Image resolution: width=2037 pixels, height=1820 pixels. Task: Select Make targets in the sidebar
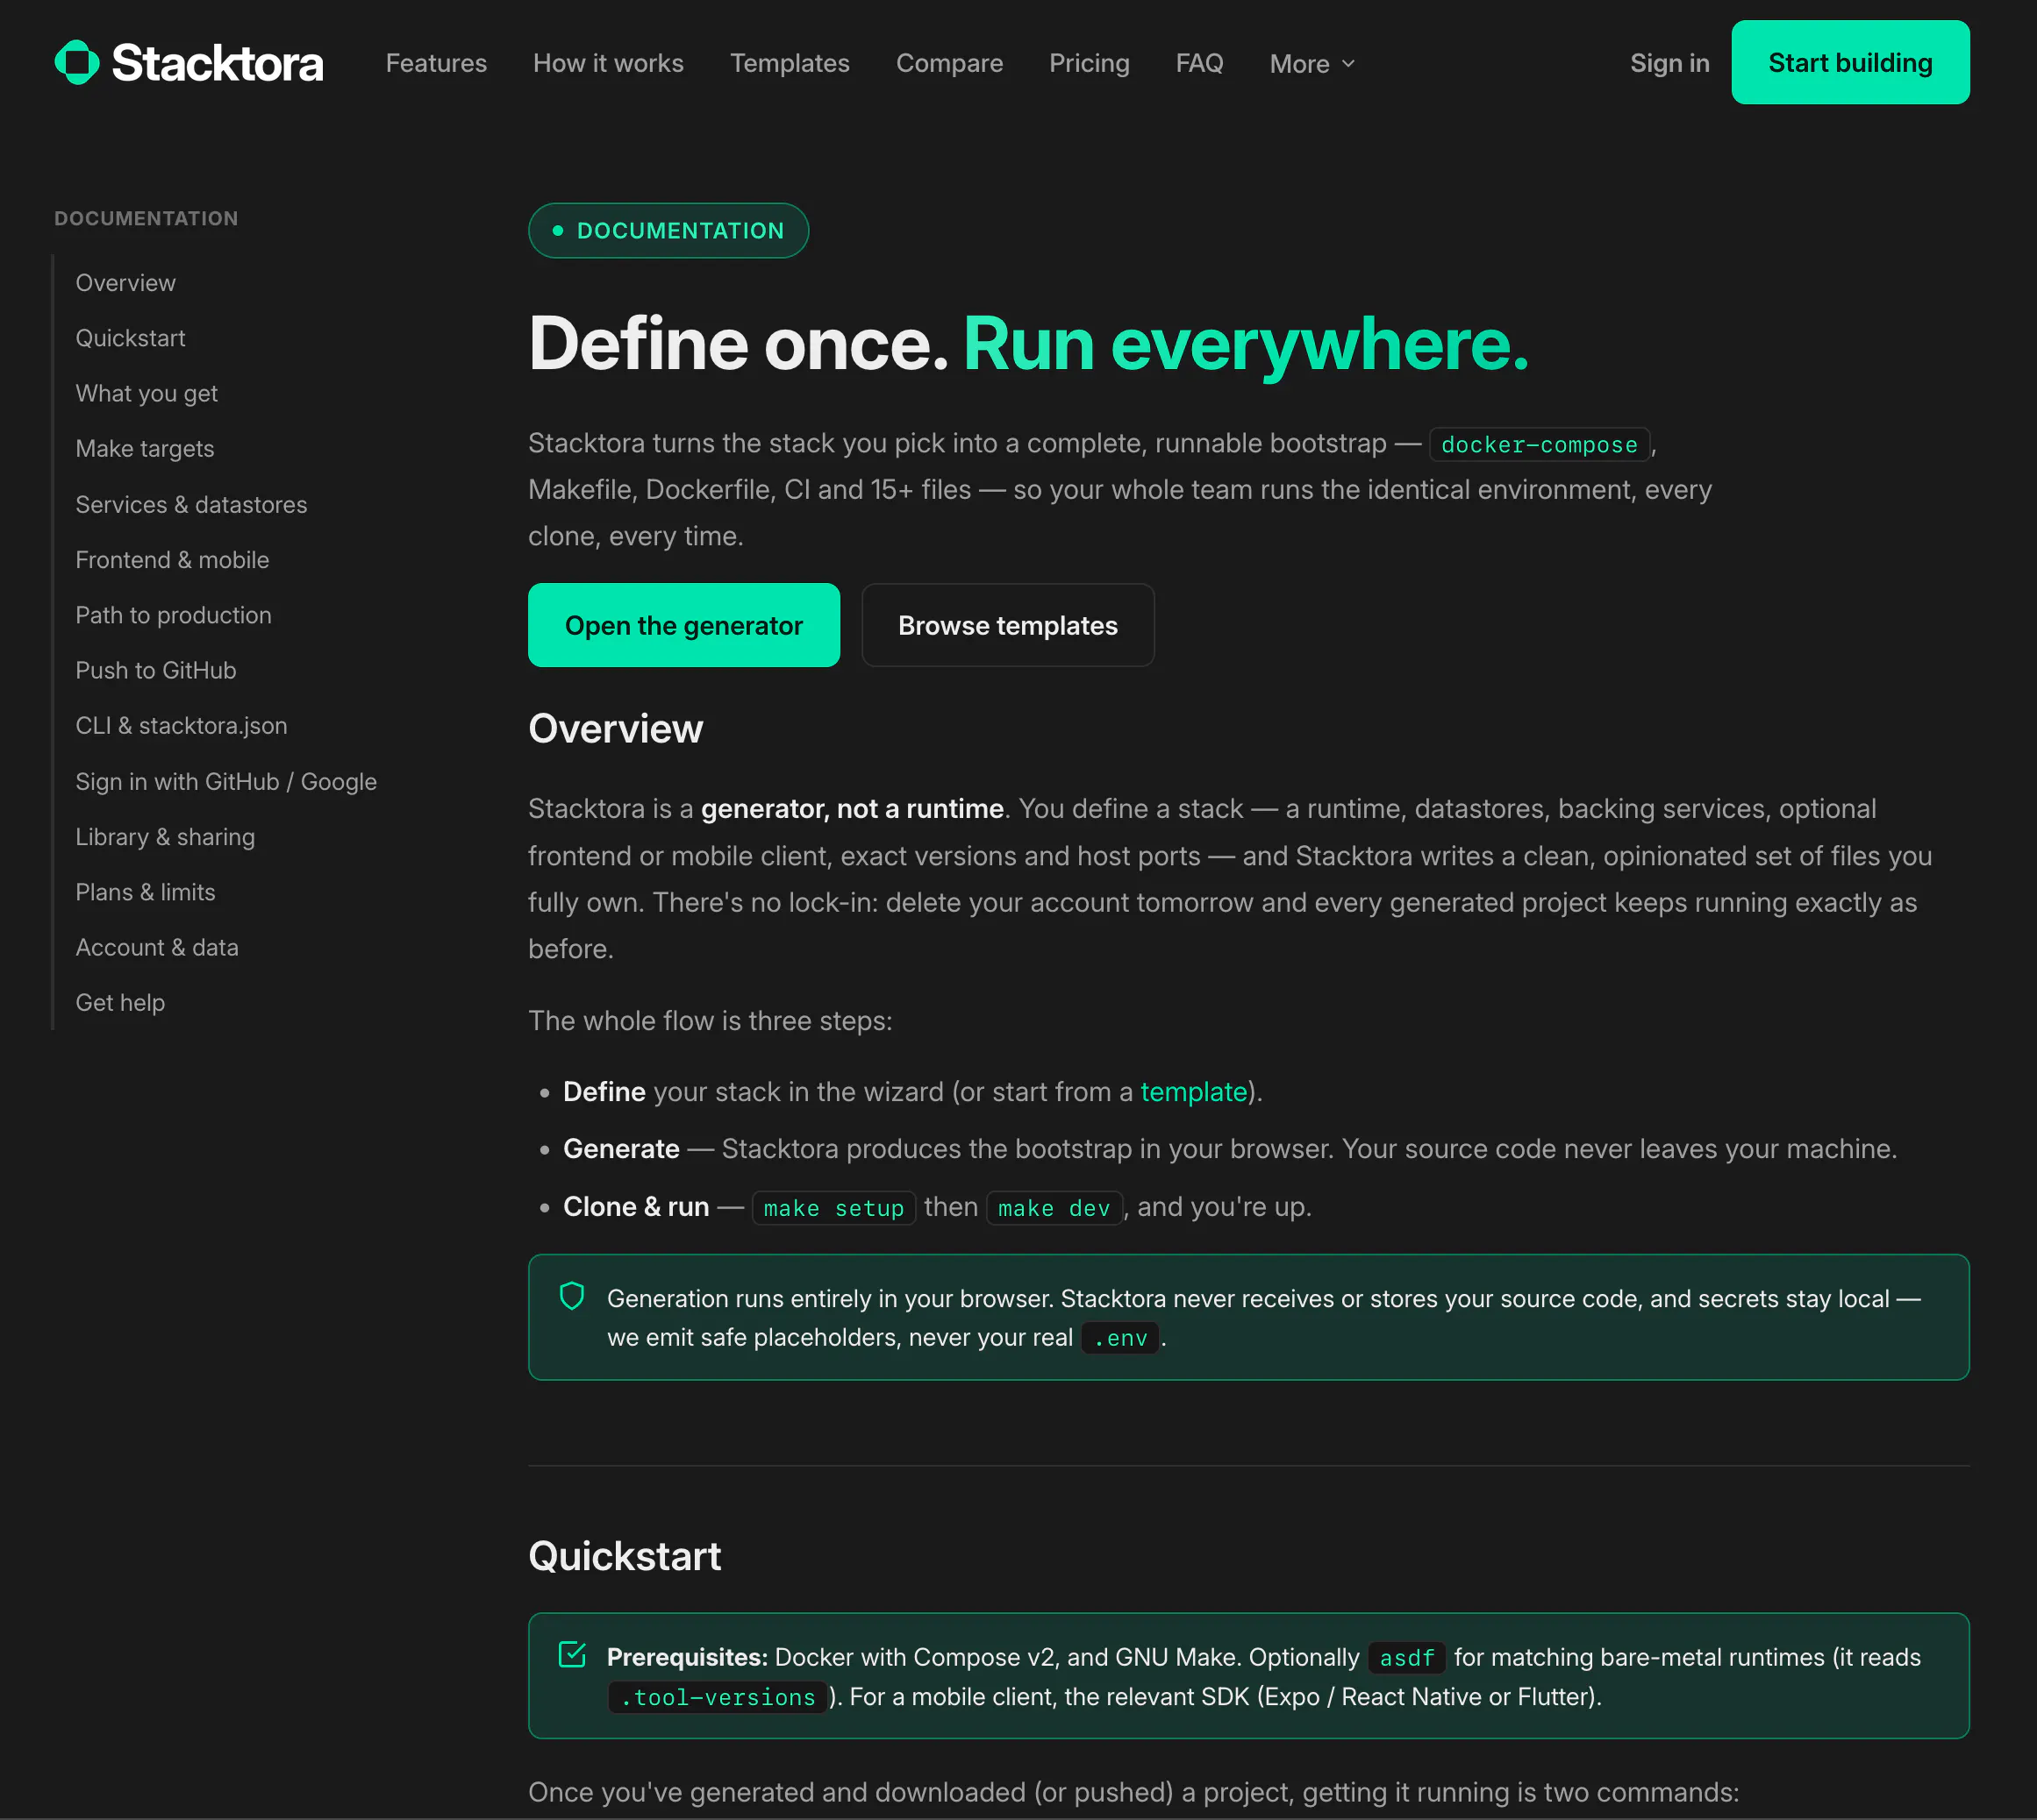145,449
